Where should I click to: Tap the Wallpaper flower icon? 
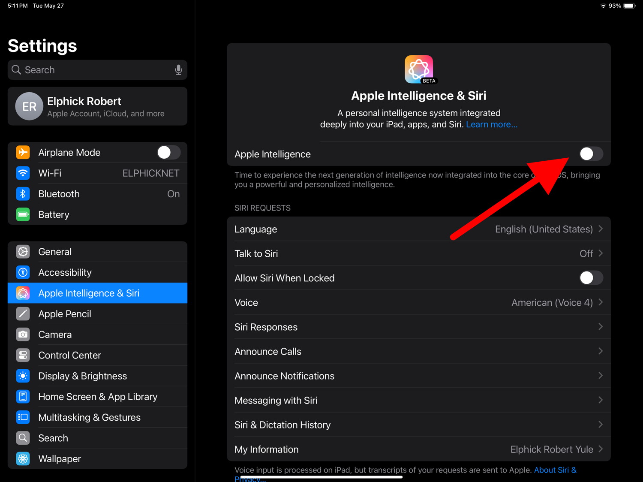click(23, 458)
